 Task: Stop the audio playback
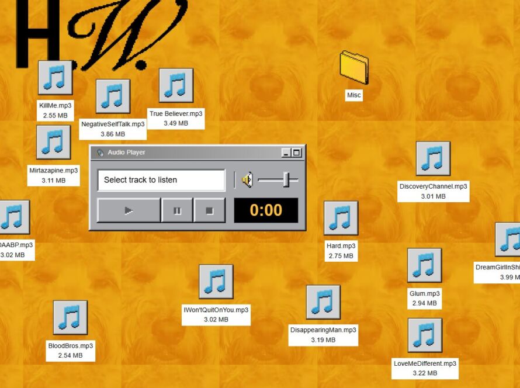(209, 210)
